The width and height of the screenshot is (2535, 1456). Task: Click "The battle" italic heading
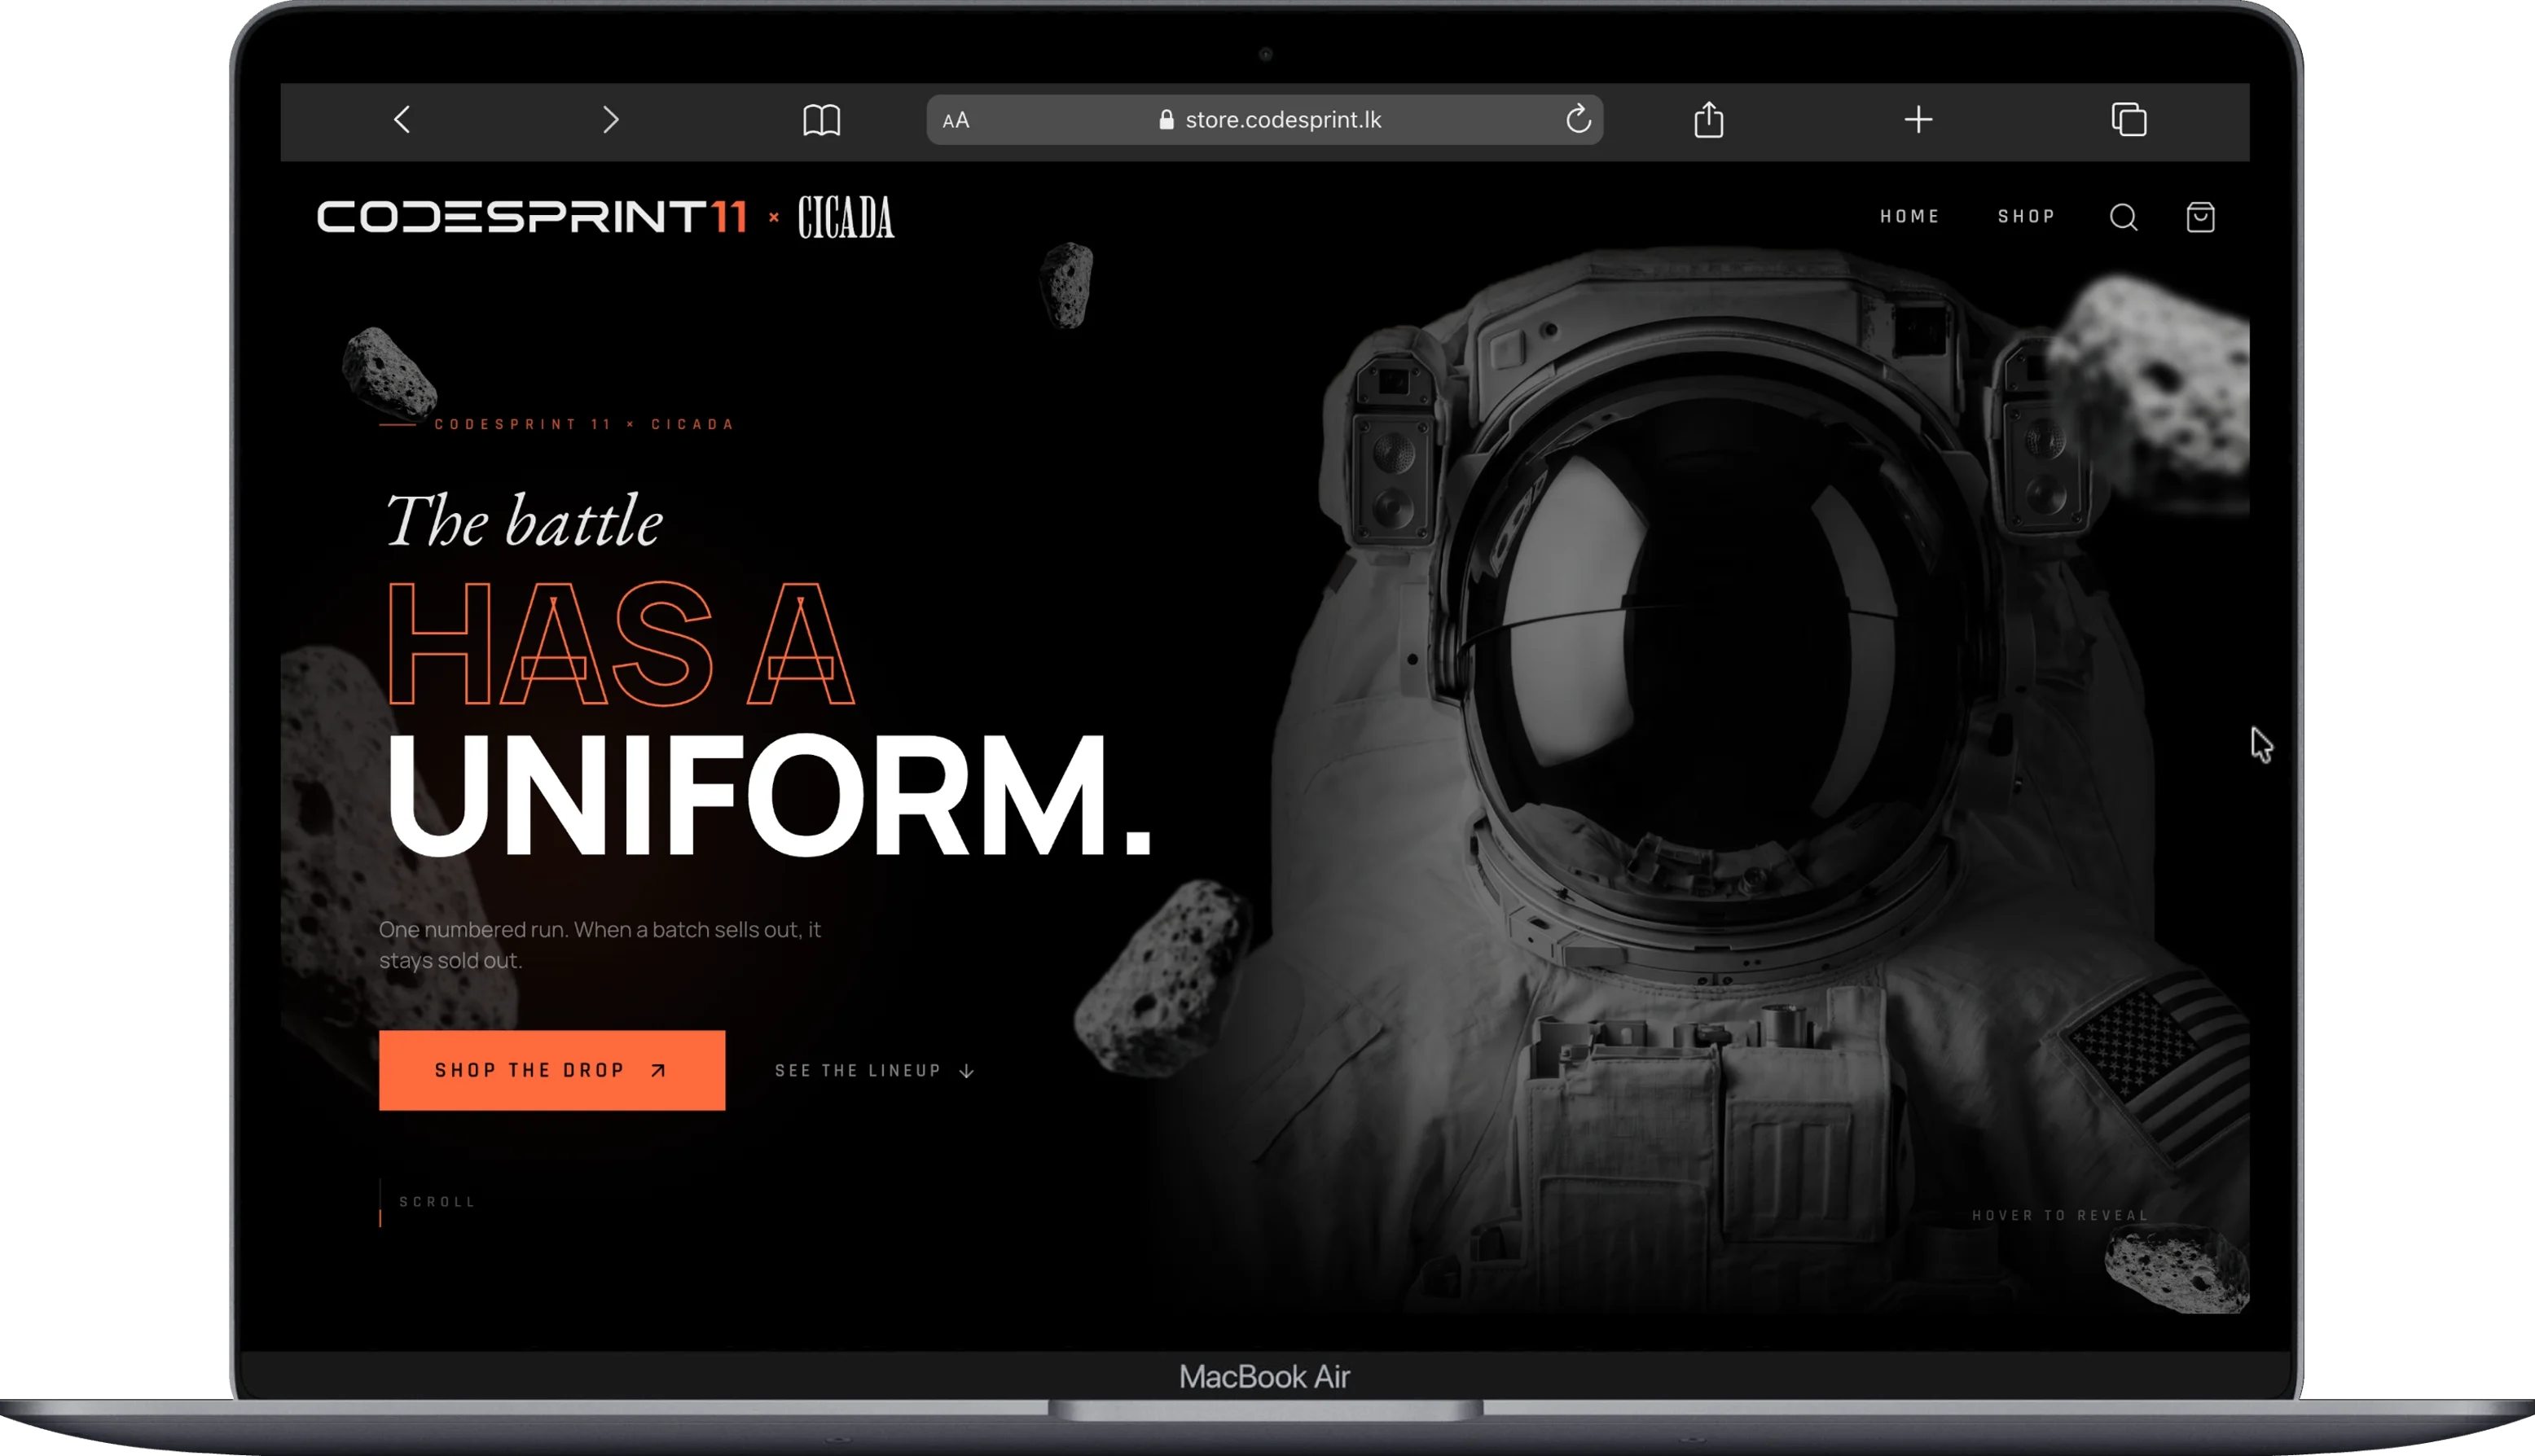[524, 521]
